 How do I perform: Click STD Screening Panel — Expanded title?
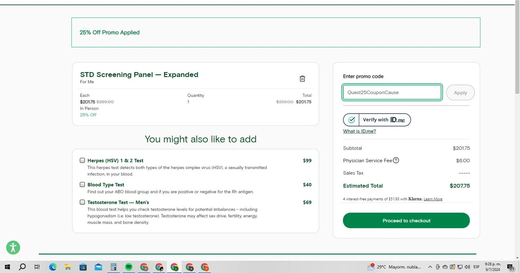click(139, 75)
